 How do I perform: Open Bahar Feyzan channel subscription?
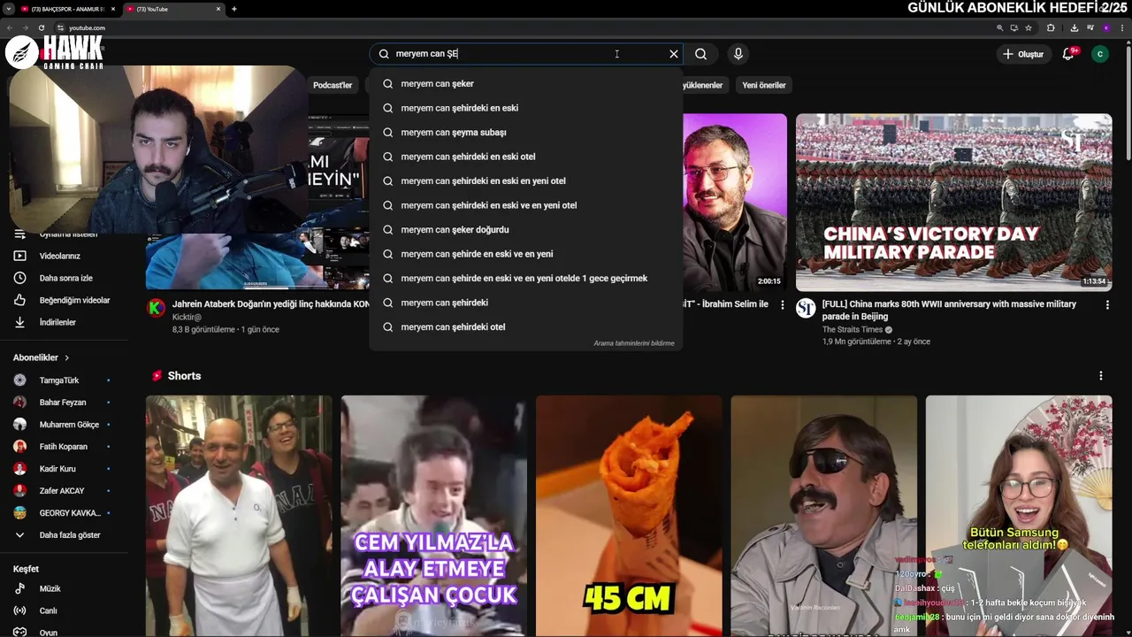[63, 403]
